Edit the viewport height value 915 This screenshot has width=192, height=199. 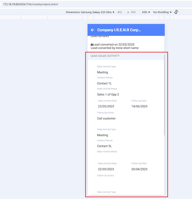133,12
